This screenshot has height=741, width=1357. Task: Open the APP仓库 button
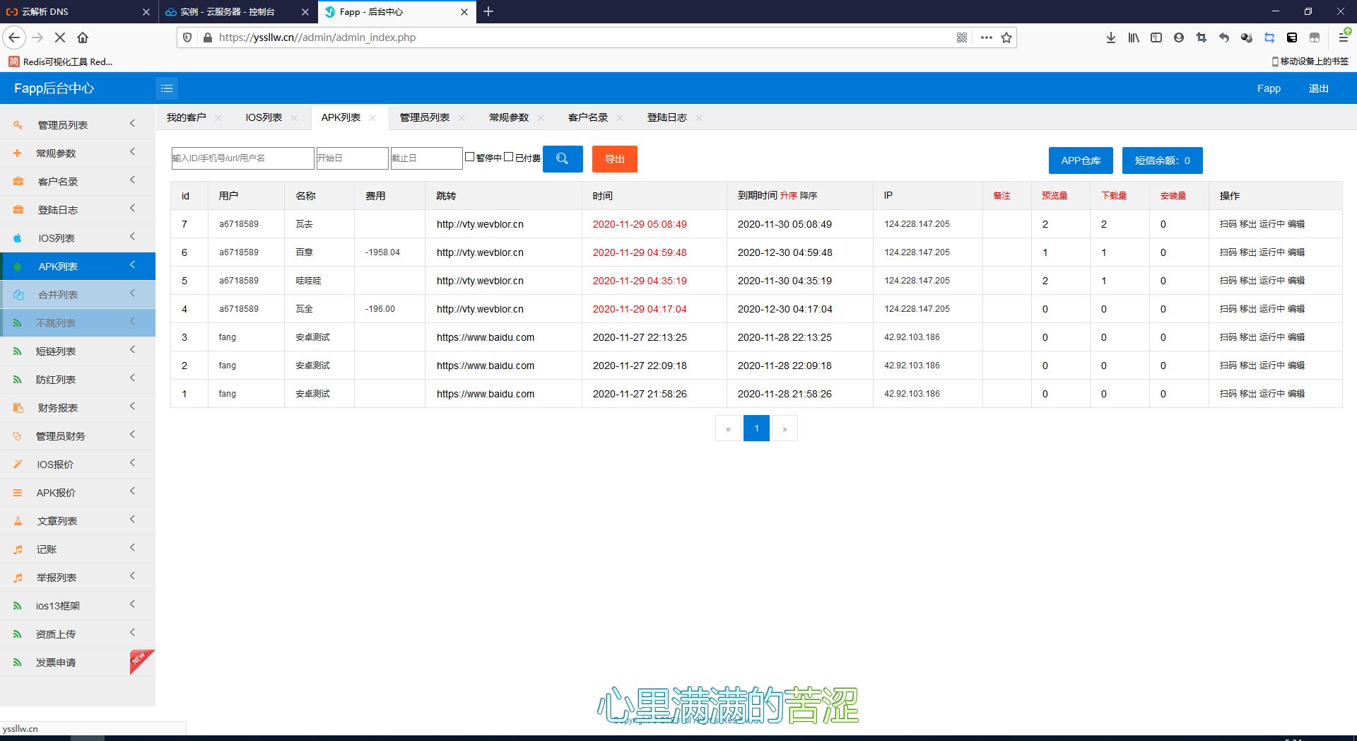1081,161
